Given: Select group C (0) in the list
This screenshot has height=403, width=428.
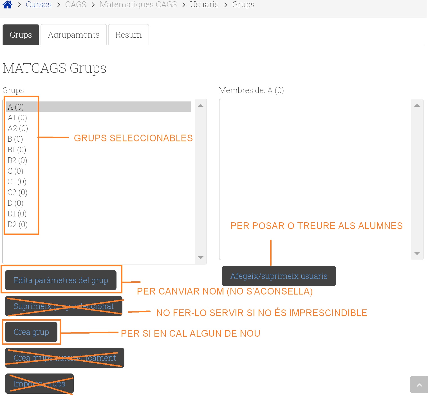Looking at the screenshot, I should pyautogui.click(x=99, y=171).
